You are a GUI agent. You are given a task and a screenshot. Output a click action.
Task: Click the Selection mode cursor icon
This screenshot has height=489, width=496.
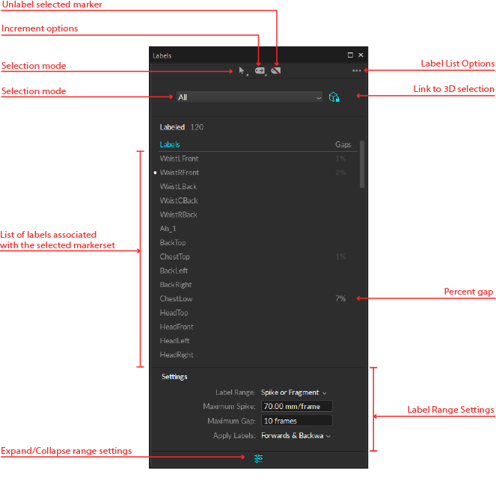click(242, 71)
